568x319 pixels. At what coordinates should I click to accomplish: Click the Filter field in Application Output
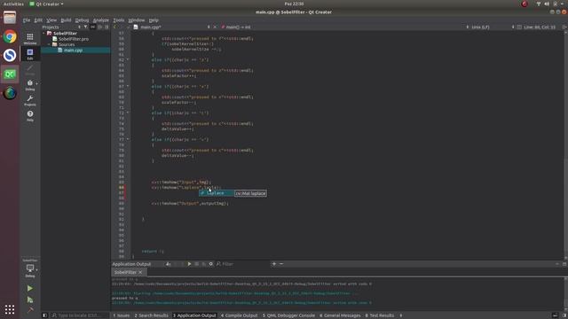point(242,264)
